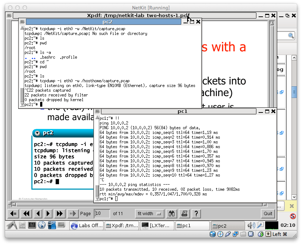302x245 pixels.
Task: Click VirtualBox mouse integration globe icon
Action: (260, 234)
